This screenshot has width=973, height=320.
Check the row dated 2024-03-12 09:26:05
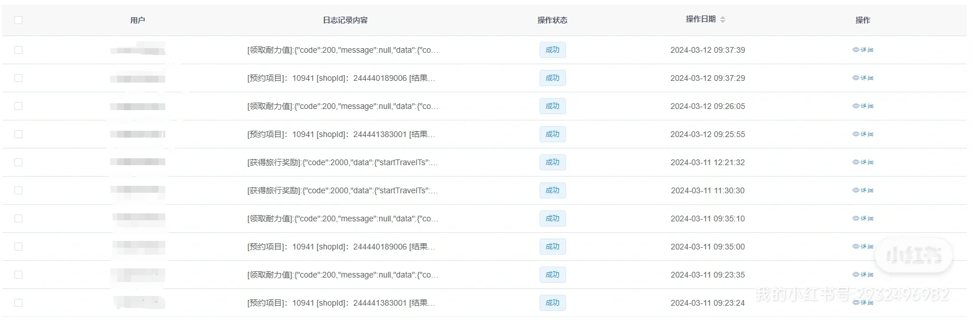coord(18,106)
